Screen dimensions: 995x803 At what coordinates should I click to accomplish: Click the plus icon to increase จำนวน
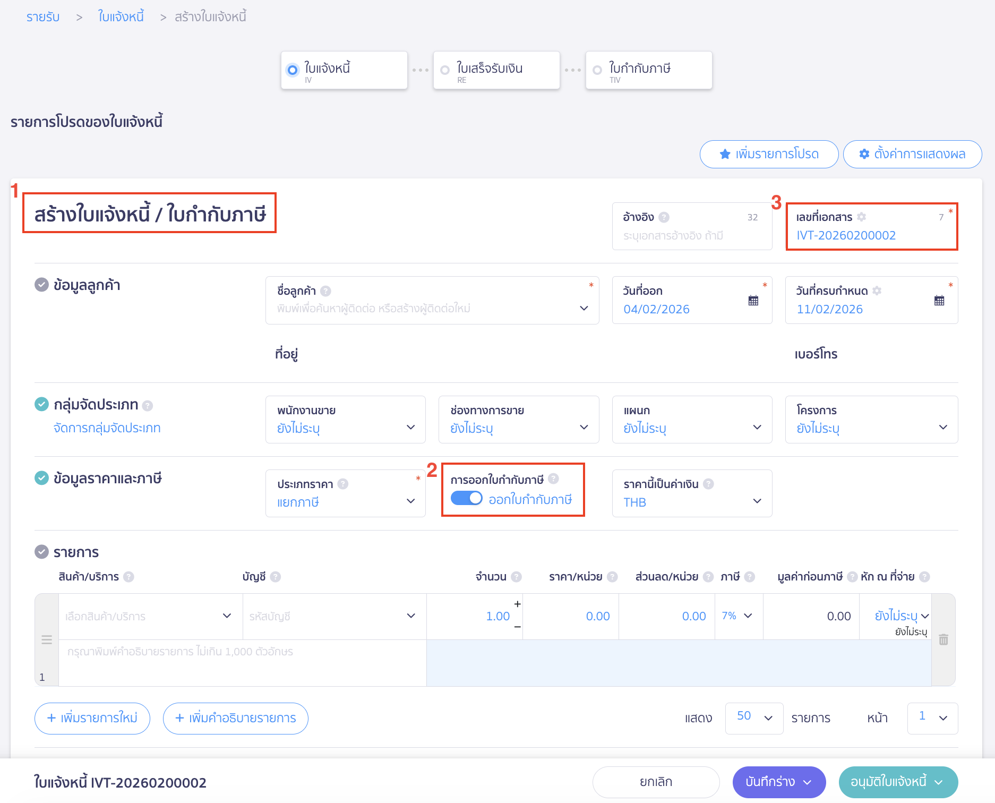[517, 604]
